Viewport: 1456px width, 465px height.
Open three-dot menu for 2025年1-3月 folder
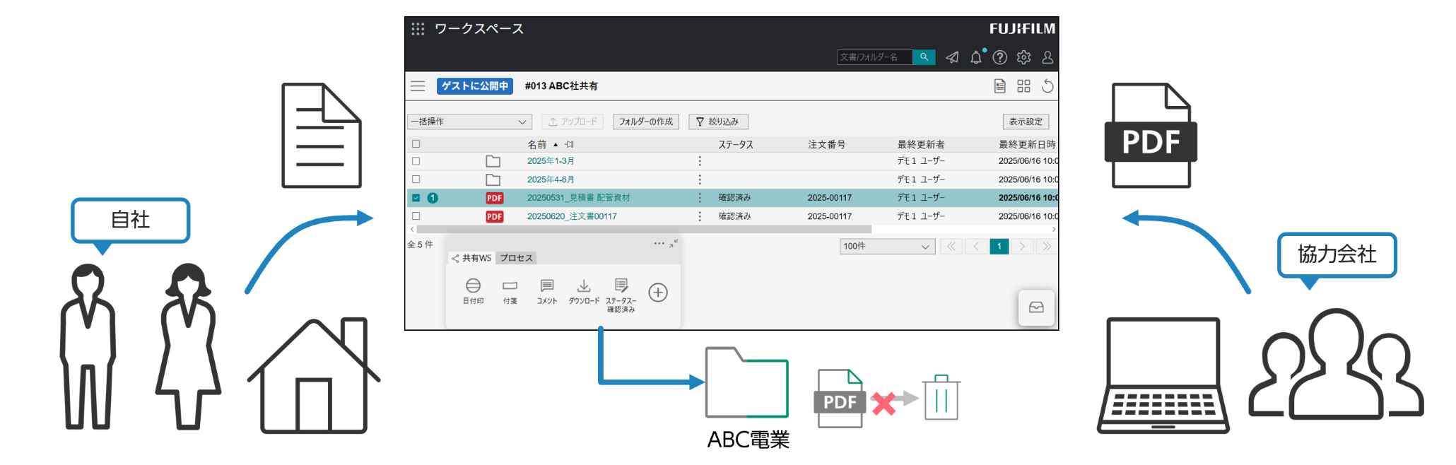(700, 161)
